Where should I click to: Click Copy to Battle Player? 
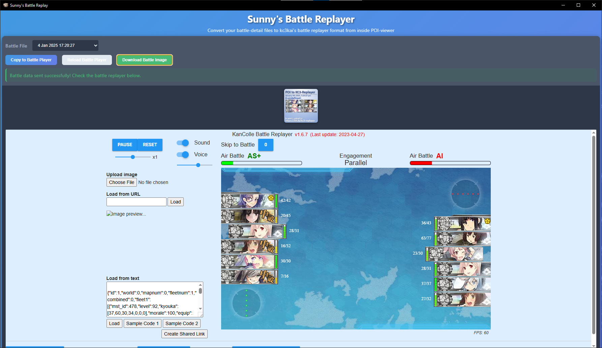point(31,60)
